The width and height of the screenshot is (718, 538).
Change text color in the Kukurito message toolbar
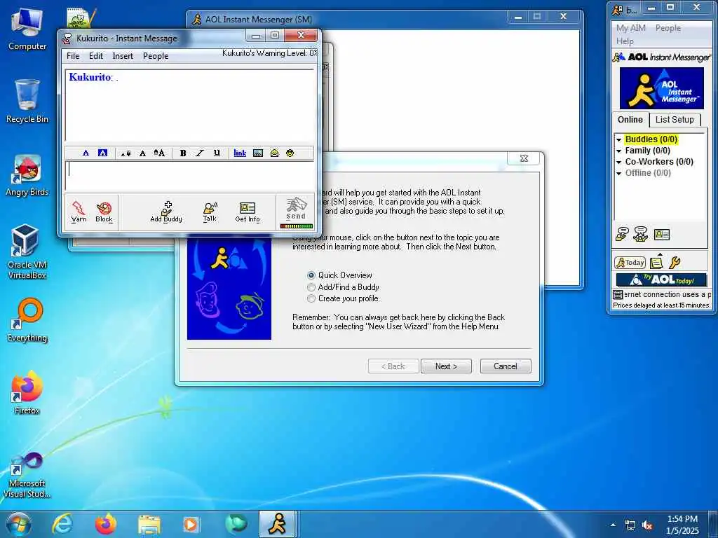[86, 153]
